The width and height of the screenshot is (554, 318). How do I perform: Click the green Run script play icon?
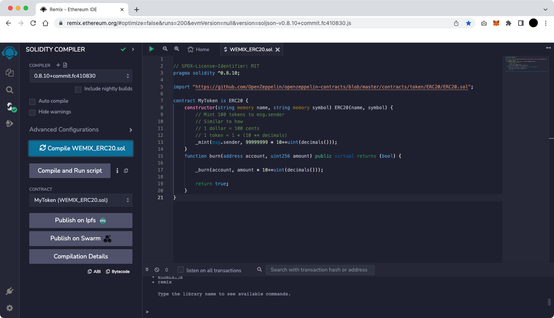pyautogui.click(x=151, y=49)
